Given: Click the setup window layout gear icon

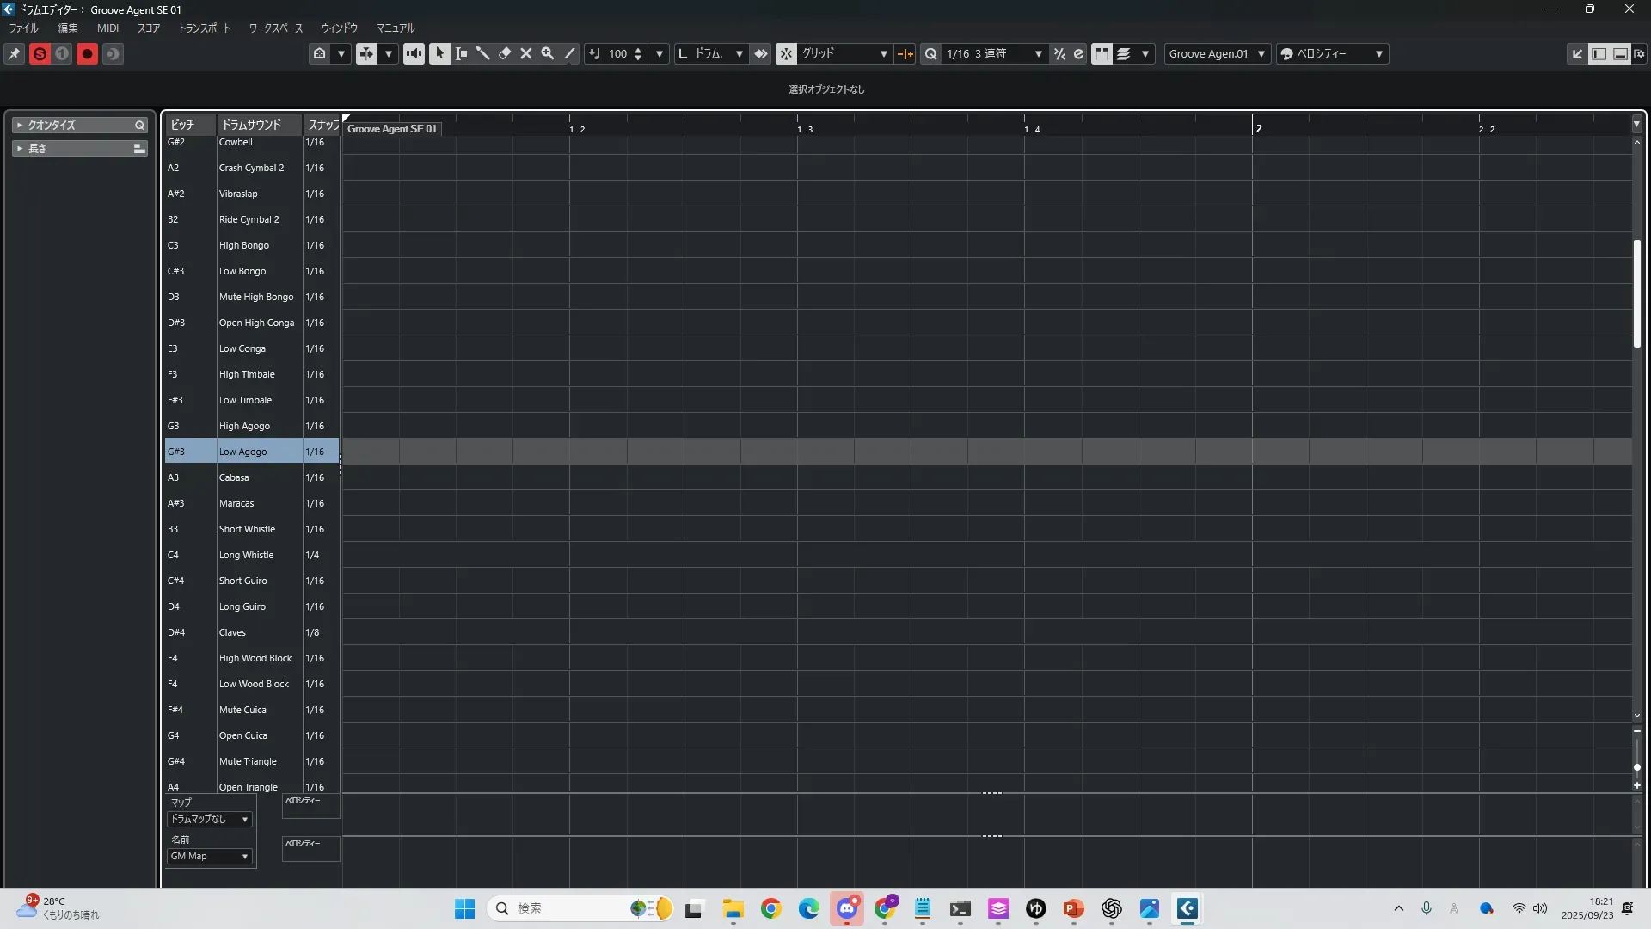Looking at the screenshot, I should pyautogui.click(x=1640, y=53).
